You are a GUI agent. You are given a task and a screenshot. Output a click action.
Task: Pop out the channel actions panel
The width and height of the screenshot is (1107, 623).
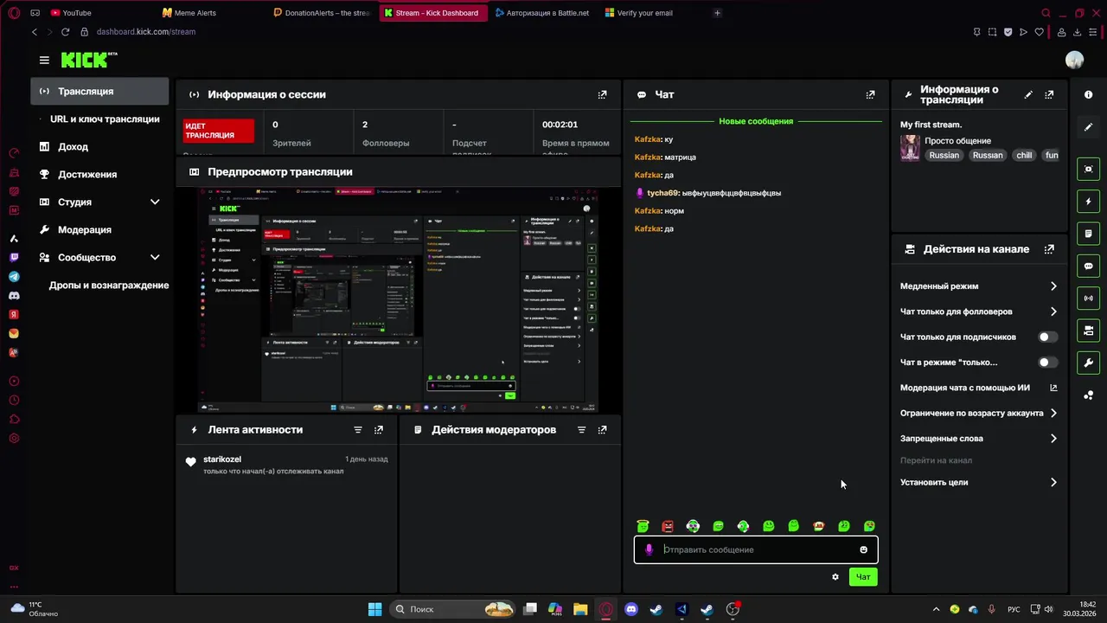coord(1049,249)
